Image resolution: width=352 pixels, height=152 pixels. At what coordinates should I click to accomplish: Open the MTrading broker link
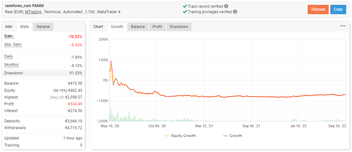33,12
